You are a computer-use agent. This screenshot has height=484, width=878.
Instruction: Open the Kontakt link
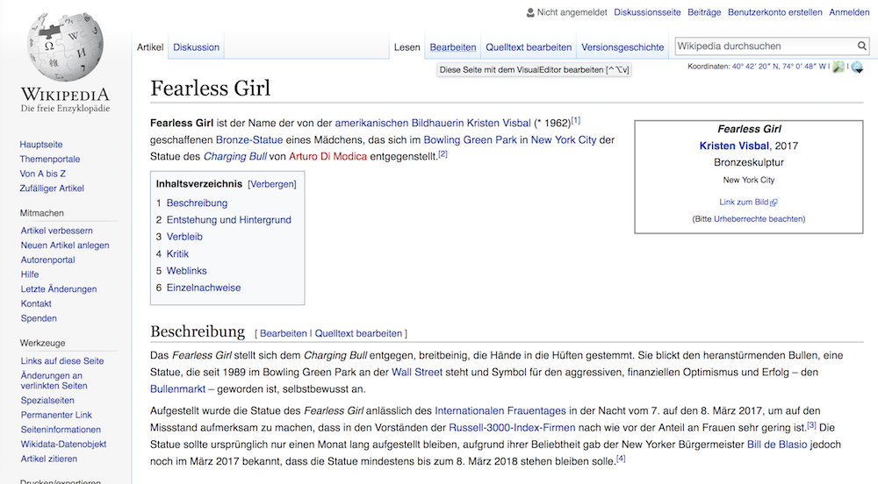pyautogui.click(x=36, y=303)
